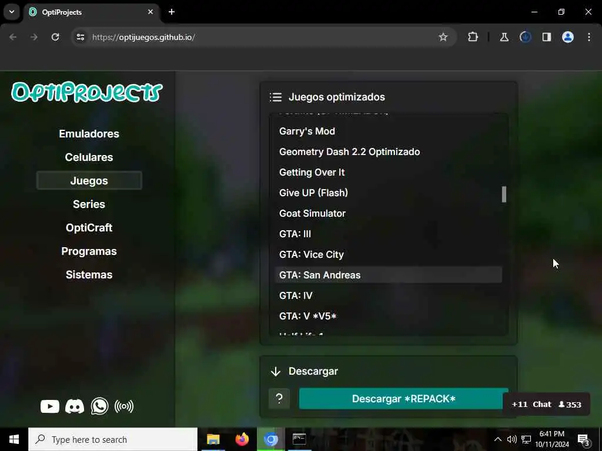
Task: Click the blue download manager extension icon
Action: [x=525, y=37]
